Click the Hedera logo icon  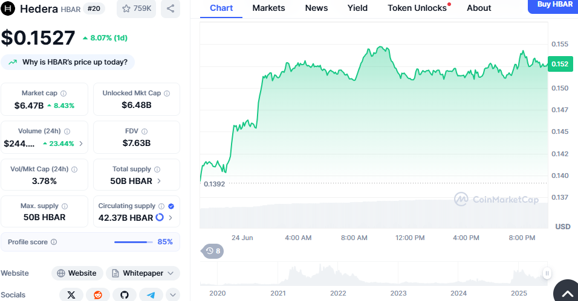[8, 8]
